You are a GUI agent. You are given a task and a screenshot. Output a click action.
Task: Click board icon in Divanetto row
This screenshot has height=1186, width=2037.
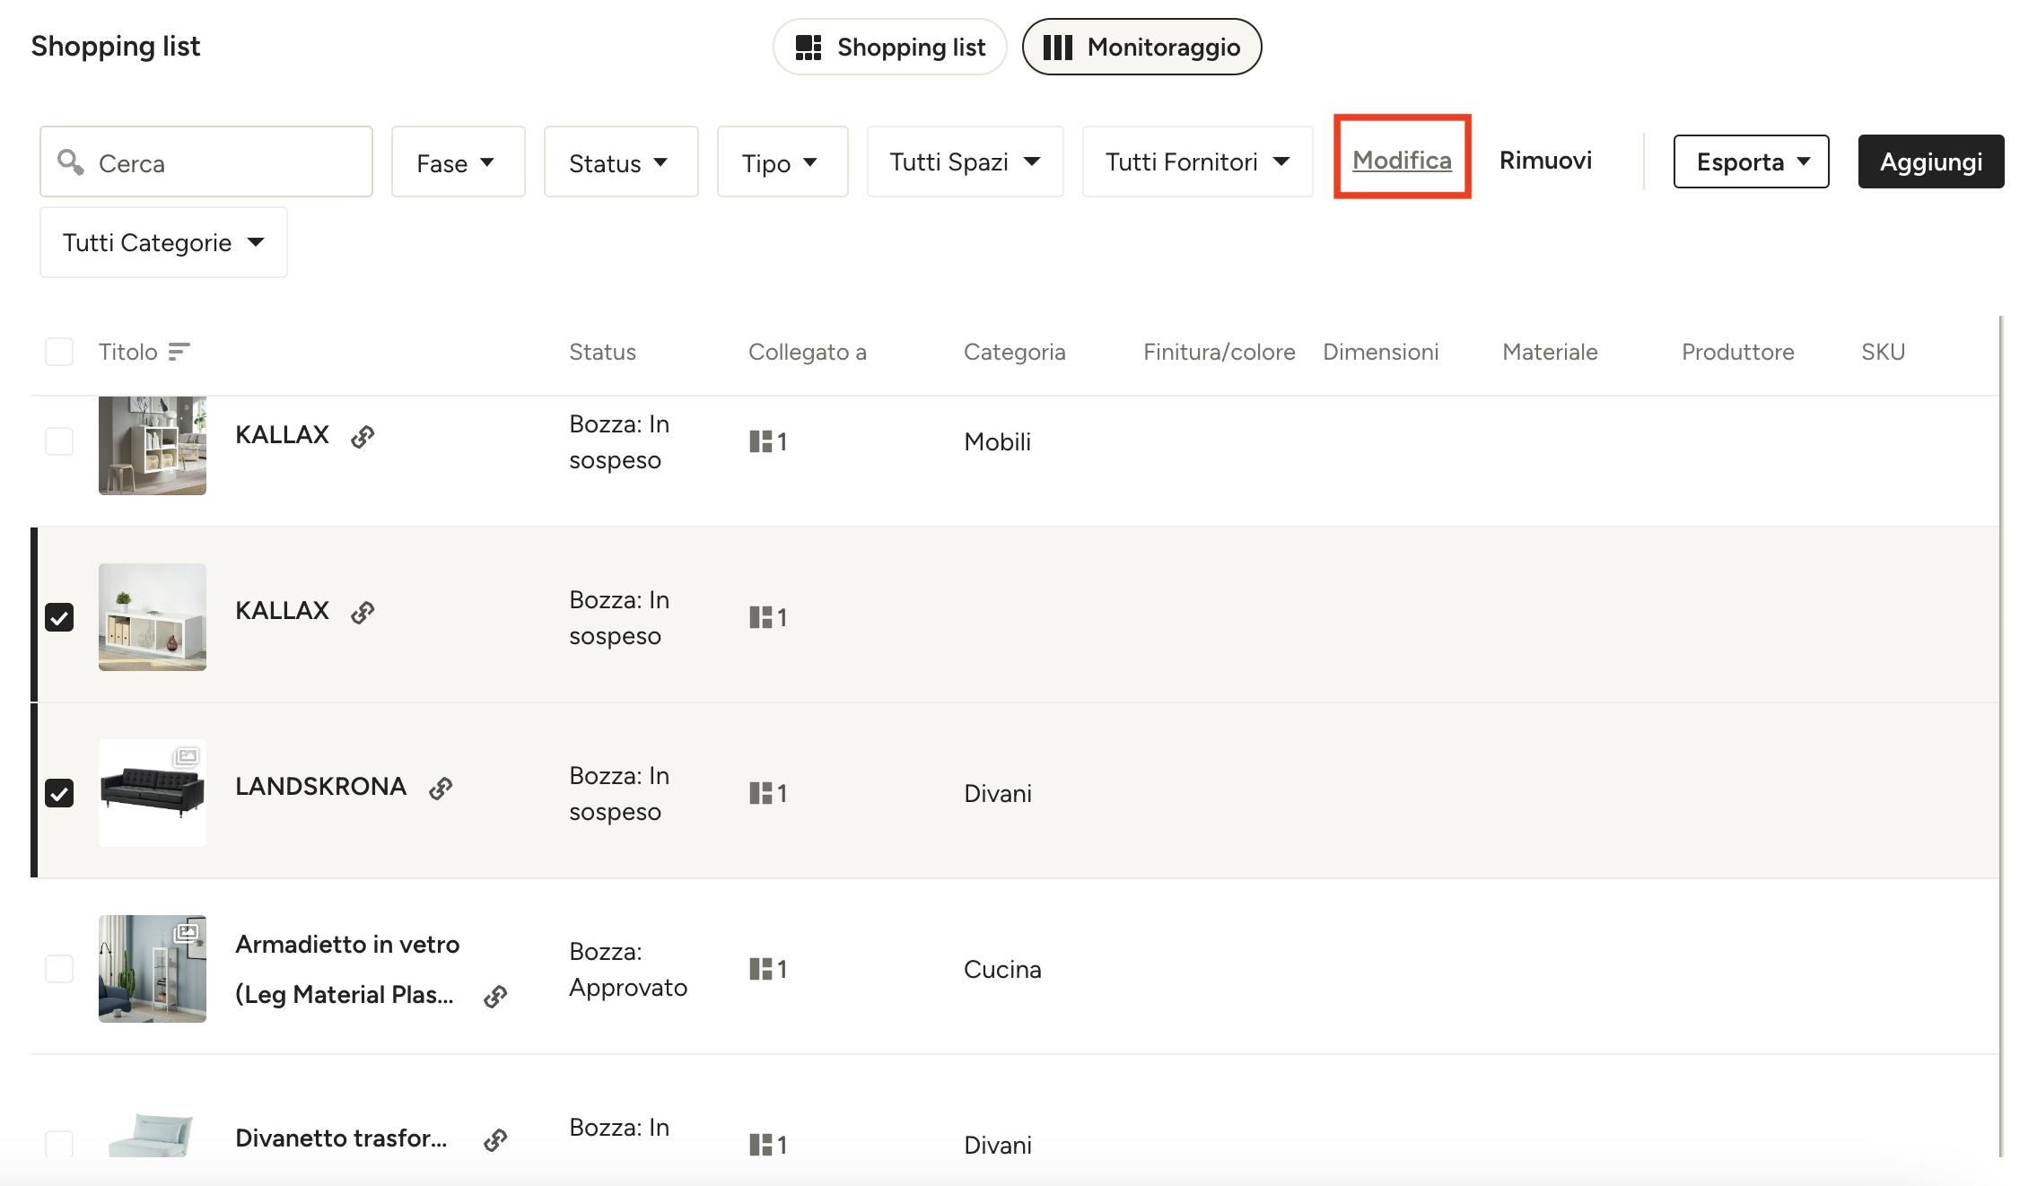pyautogui.click(x=761, y=1145)
